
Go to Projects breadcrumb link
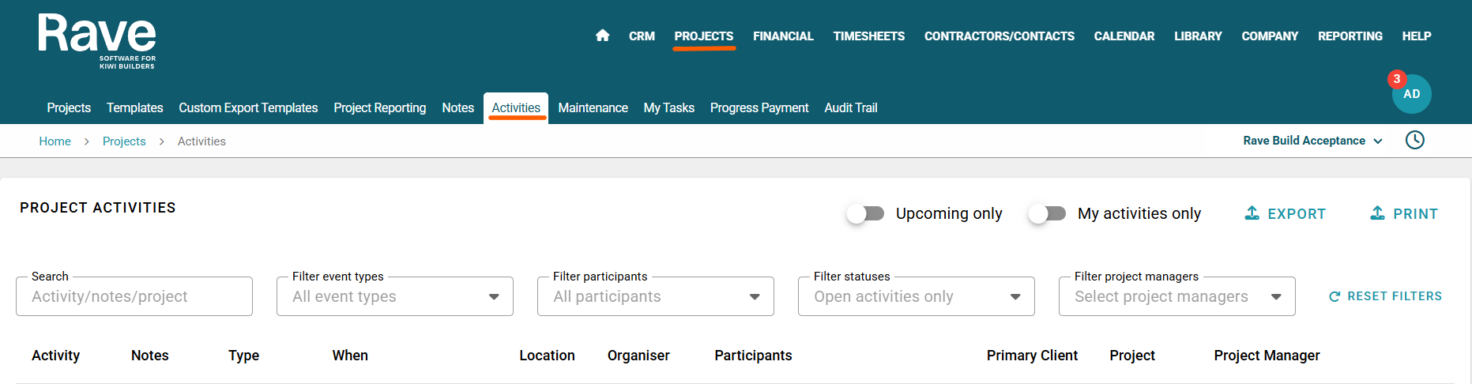click(x=124, y=141)
